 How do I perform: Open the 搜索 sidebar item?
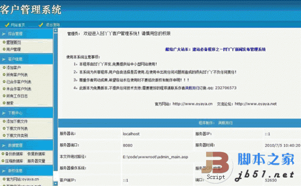tap(10, 103)
